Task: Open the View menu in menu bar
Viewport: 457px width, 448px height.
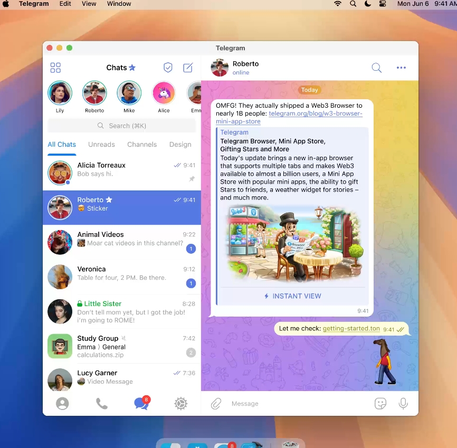Action: click(89, 4)
